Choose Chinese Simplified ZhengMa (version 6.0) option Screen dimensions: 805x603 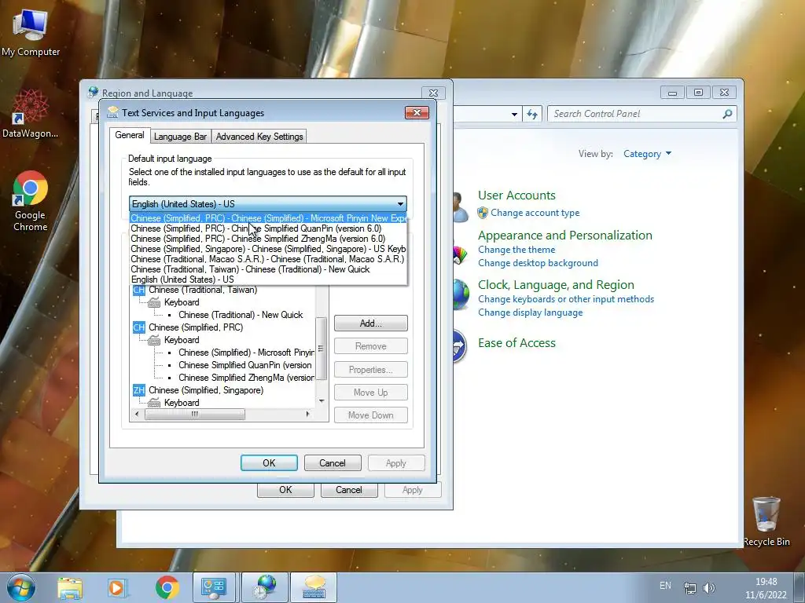[x=268, y=239]
